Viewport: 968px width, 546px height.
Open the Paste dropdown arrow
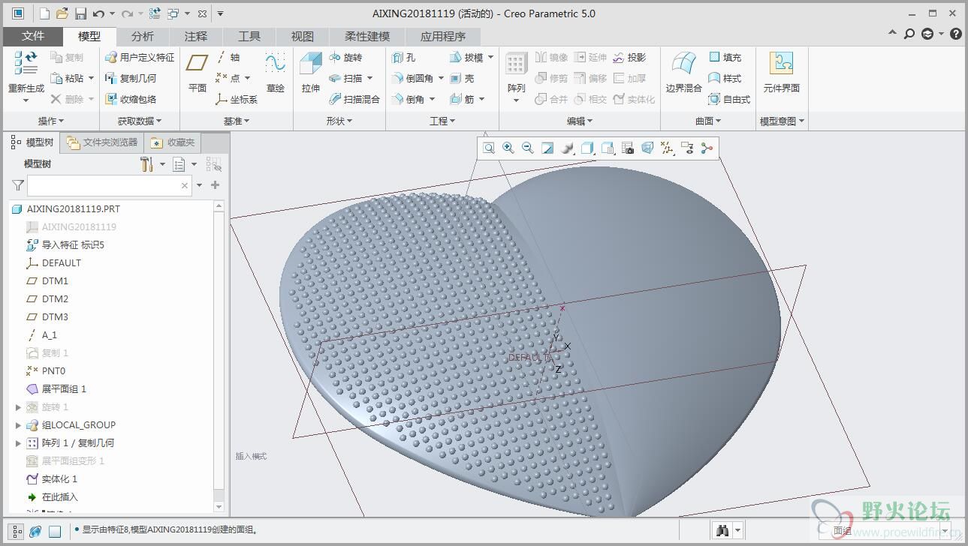pos(91,78)
